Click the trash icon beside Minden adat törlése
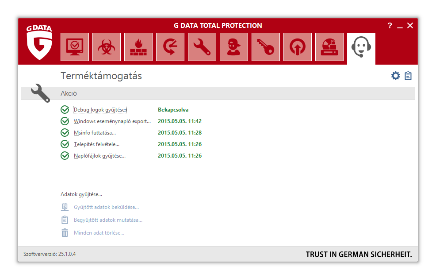This screenshot has height=274, width=432. coord(65,232)
